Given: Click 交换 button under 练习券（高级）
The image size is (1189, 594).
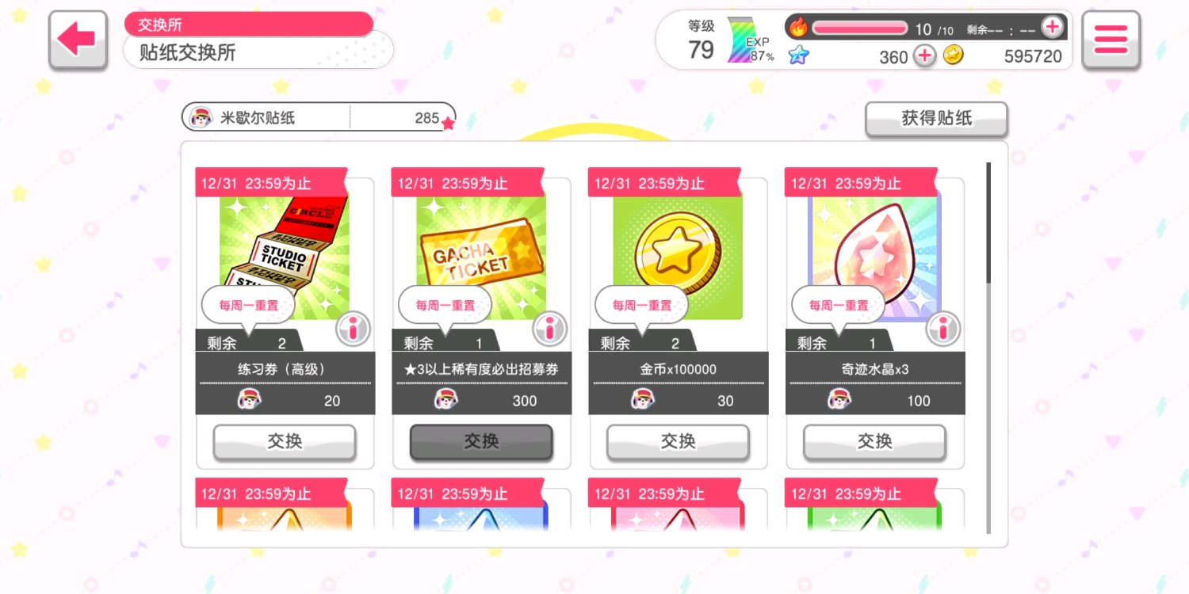Looking at the screenshot, I should [285, 442].
